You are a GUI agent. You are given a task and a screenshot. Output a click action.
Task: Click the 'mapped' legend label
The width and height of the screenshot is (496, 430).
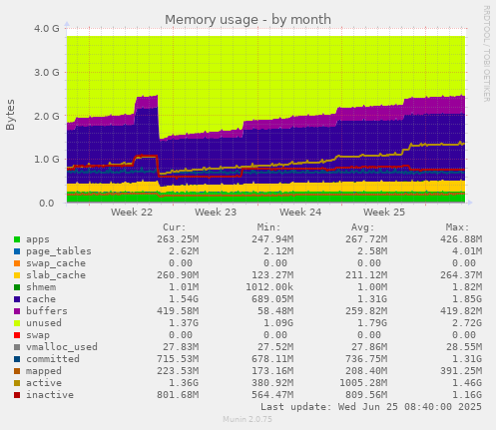(x=44, y=371)
